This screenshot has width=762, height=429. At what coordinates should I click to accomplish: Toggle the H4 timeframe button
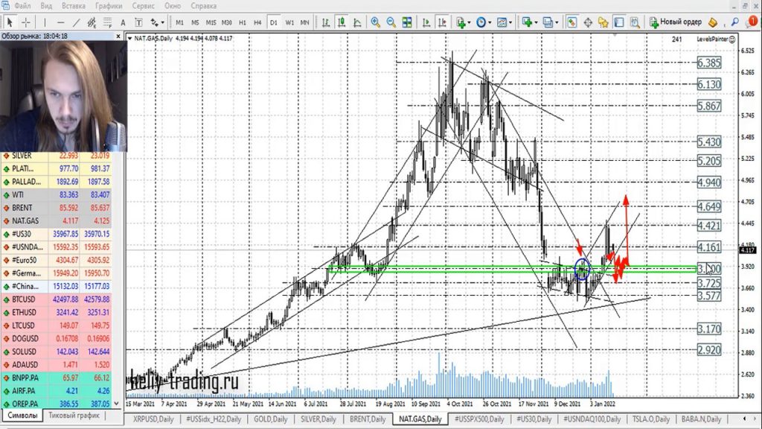coord(257,22)
